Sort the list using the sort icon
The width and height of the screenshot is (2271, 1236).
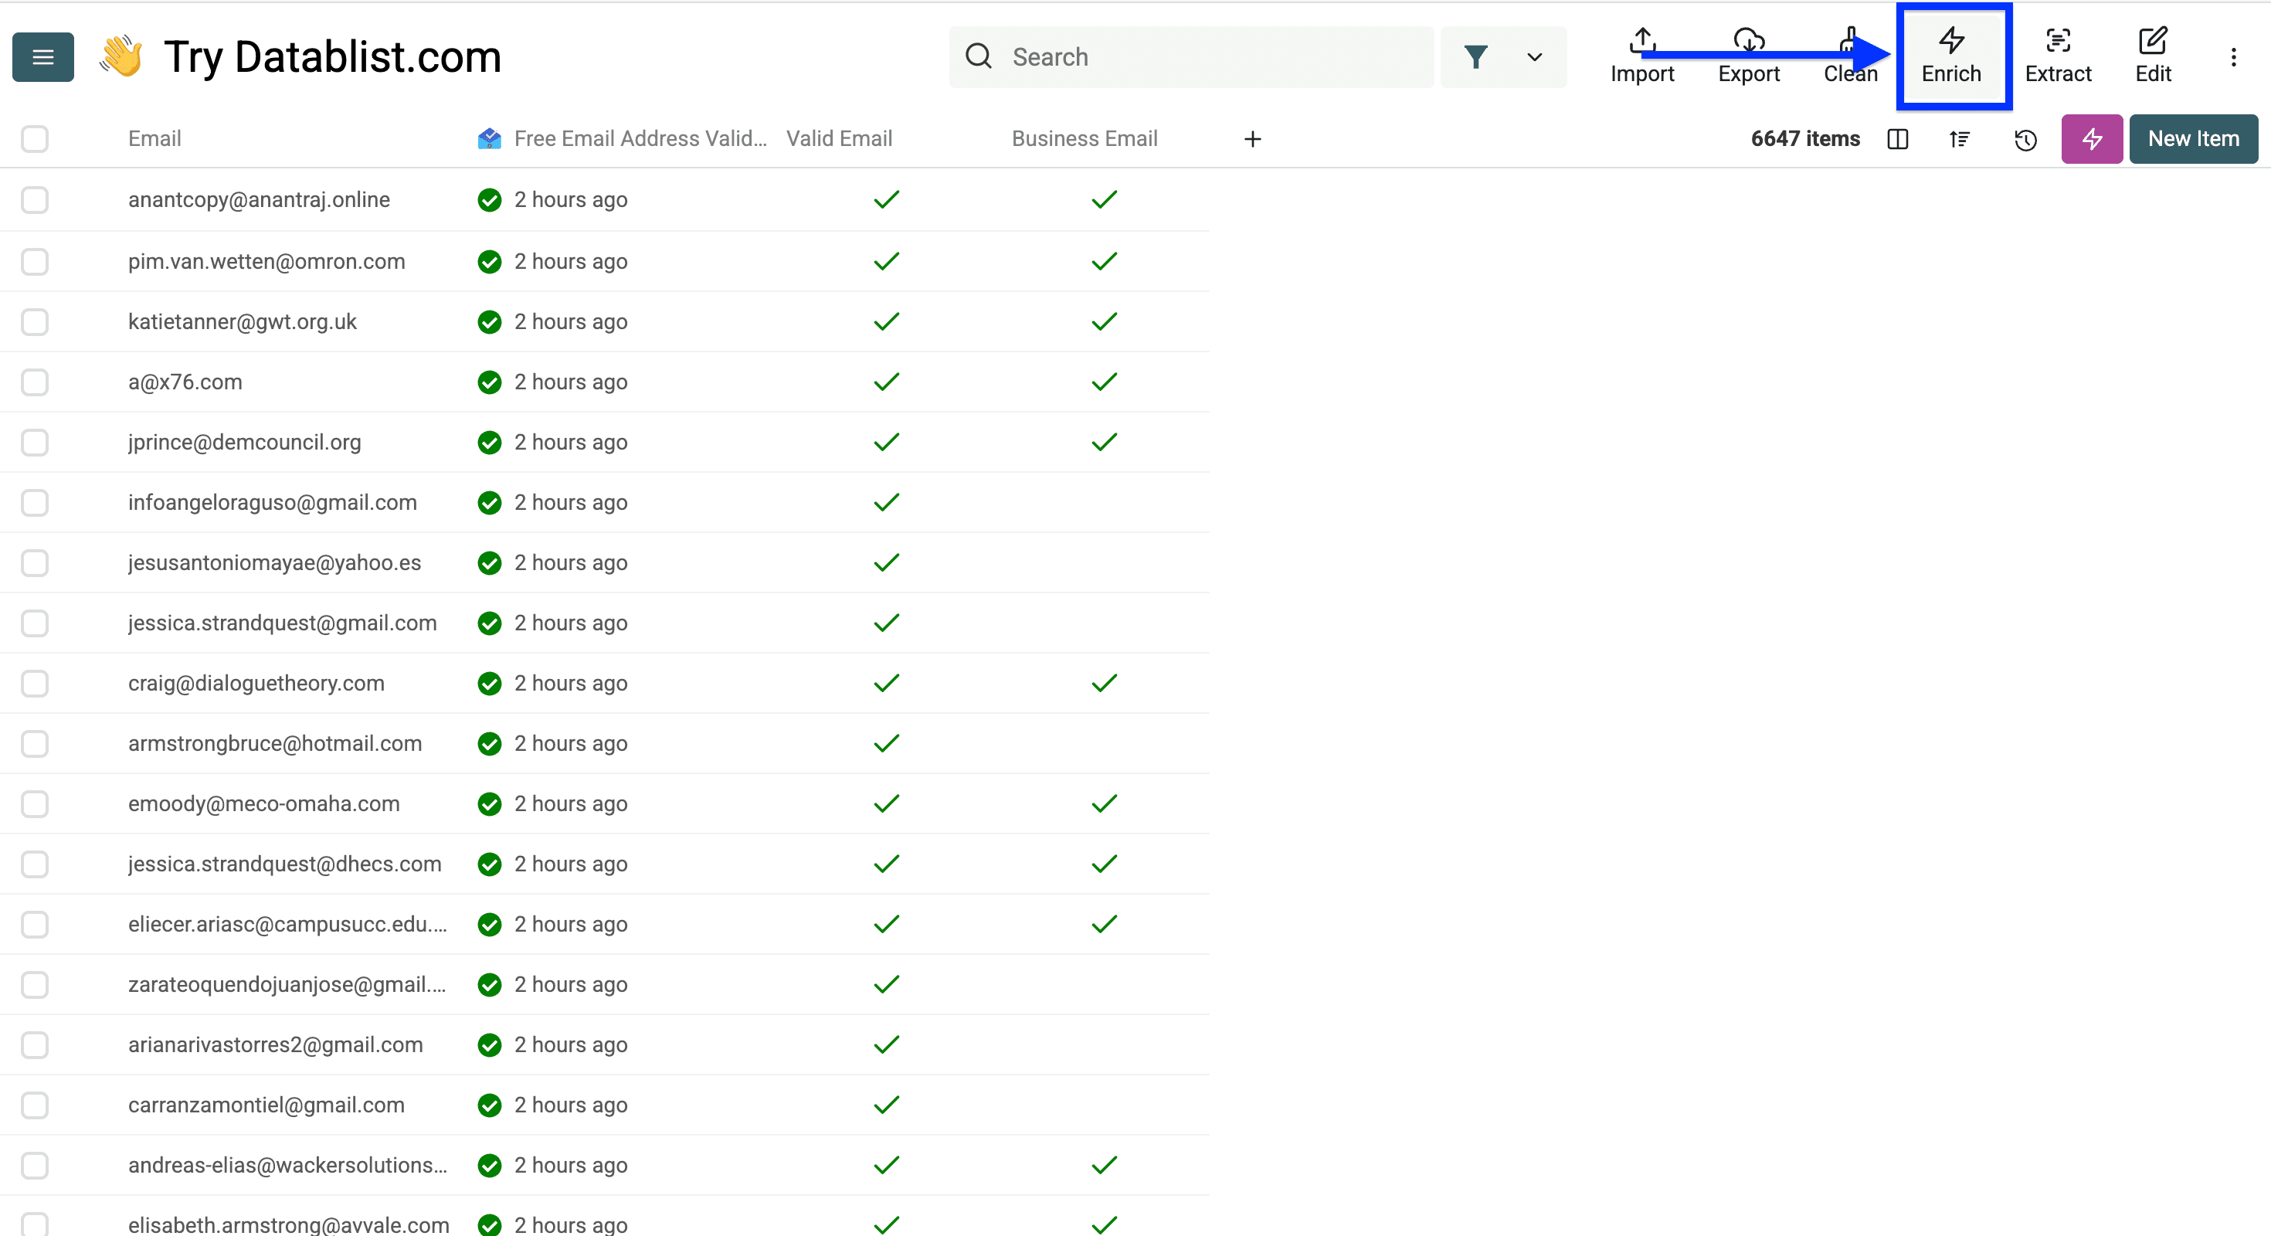click(x=1960, y=139)
